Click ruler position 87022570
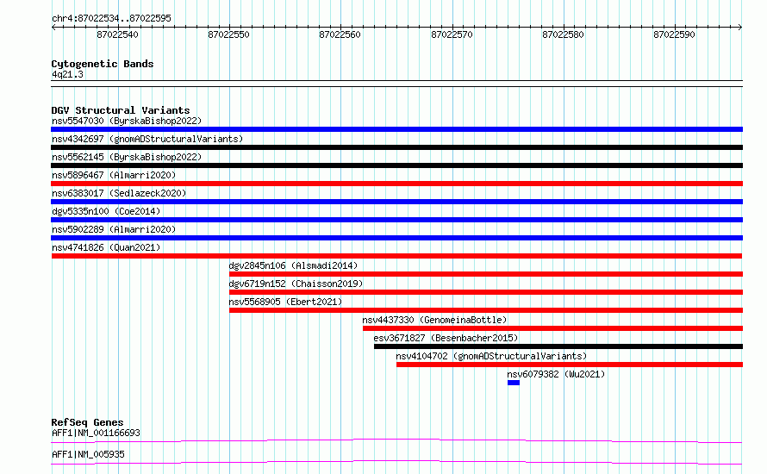767x474 pixels. (452, 34)
